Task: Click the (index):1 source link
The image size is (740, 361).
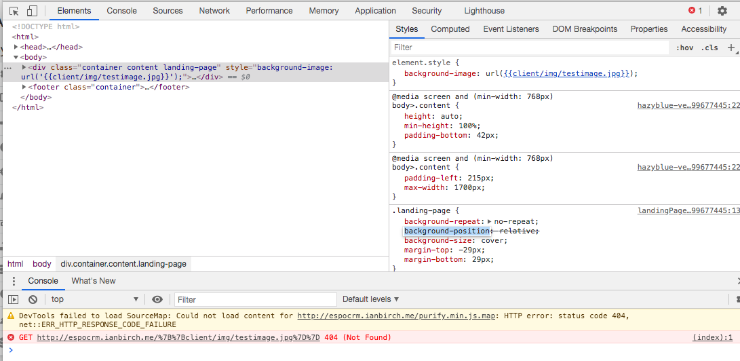Action: click(x=712, y=337)
